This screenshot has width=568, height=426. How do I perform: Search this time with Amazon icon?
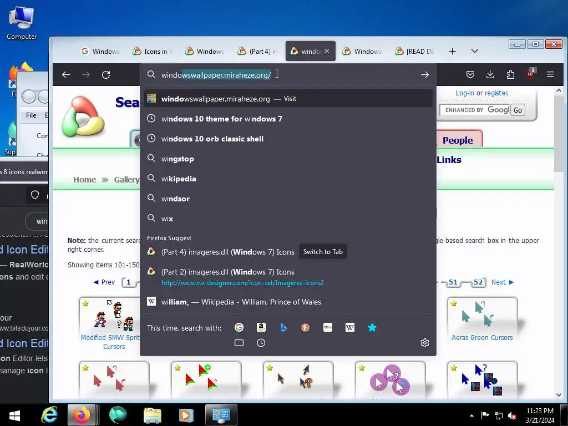click(261, 327)
